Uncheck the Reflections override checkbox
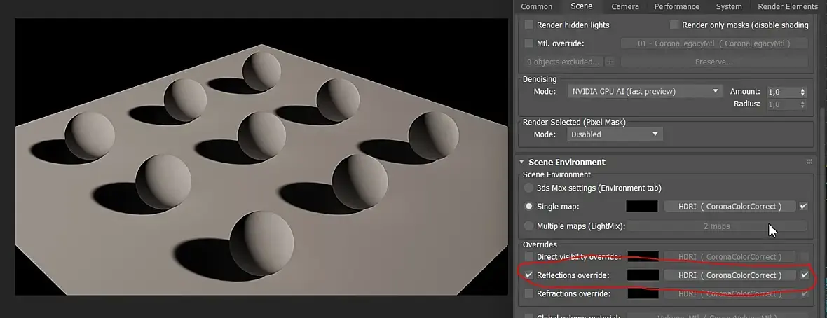This screenshot has width=827, height=318. click(529, 275)
